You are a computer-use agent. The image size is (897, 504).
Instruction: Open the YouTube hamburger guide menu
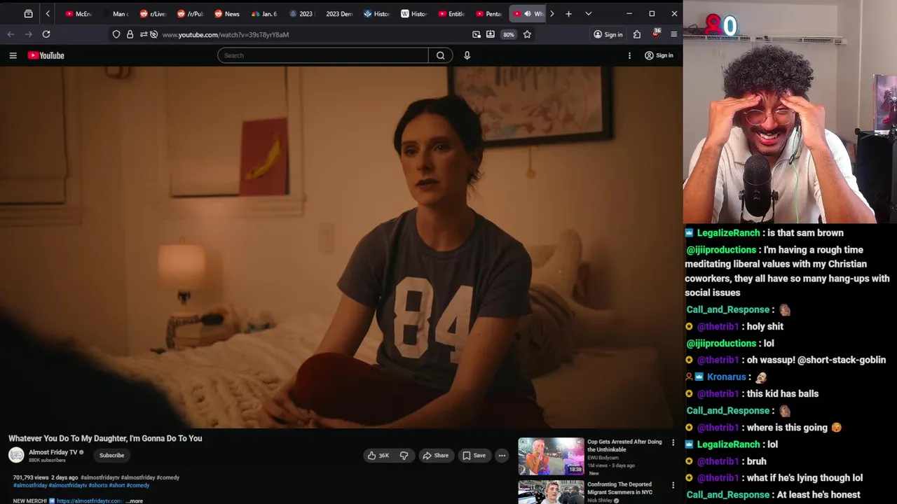13,55
